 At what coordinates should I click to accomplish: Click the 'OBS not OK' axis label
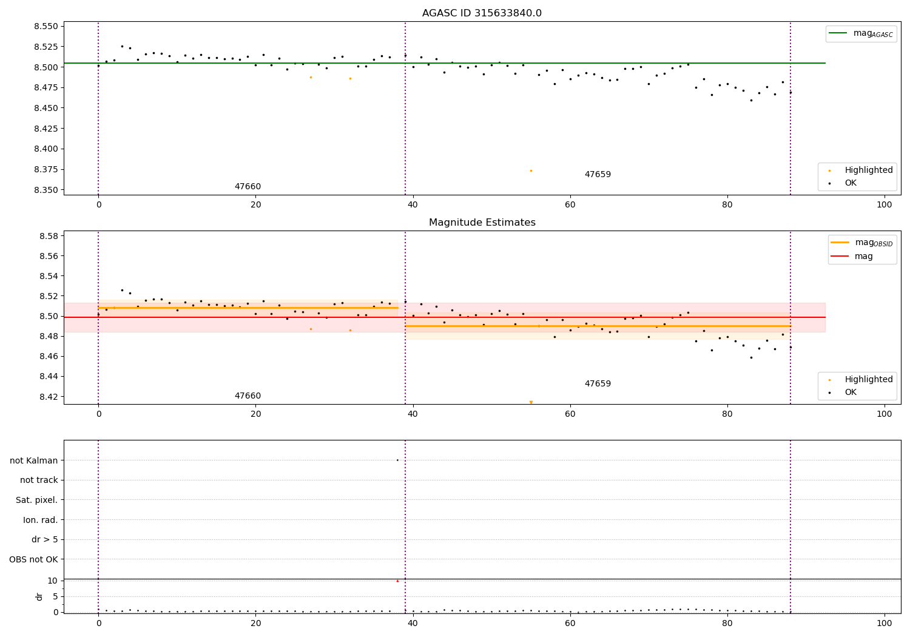tap(33, 559)
